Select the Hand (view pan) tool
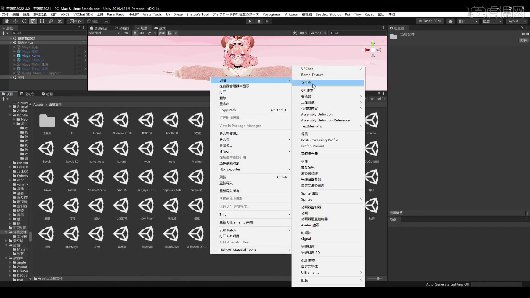Image resolution: width=530 pixels, height=298 pixels. (x=6, y=21)
